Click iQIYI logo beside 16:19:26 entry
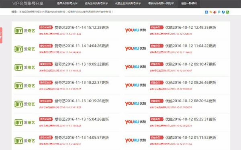The height and width of the screenshot is (150, 241). (x=25, y=104)
